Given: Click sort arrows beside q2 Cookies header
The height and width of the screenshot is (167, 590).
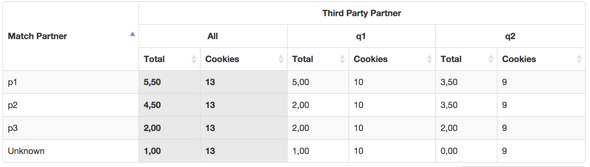Looking at the screenshot, I should coord(579,59).
